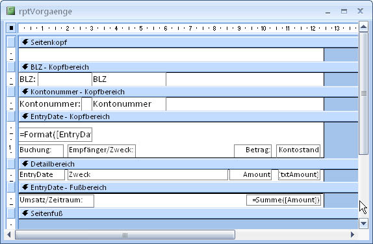Click the EntryDate header section selector in left ruler
373x244 pixels.
coord(11,116)
